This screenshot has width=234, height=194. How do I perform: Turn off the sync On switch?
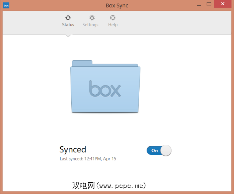[159, 150]
